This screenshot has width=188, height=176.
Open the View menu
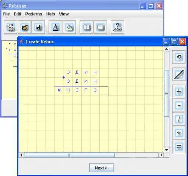[x=64, y=14]
